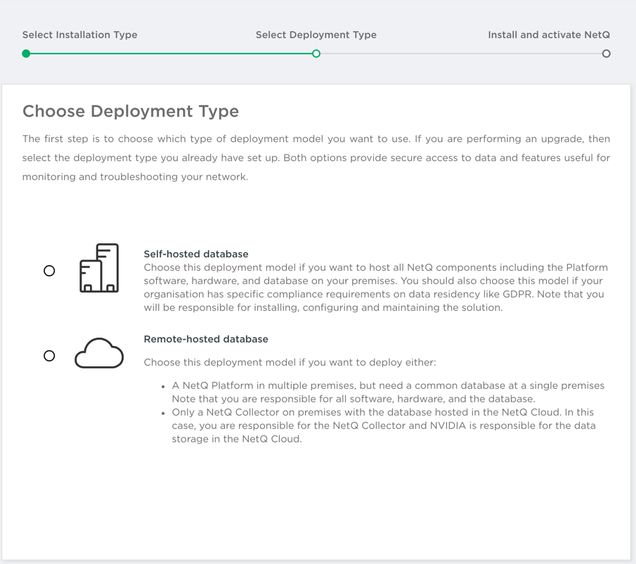Click the cloud icon for remote-hosted database
This screenshot has width=636, height=564.
(99, 354)
